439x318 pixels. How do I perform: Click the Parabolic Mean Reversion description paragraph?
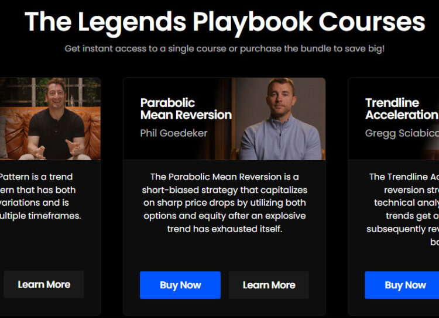tap(225, 203)
